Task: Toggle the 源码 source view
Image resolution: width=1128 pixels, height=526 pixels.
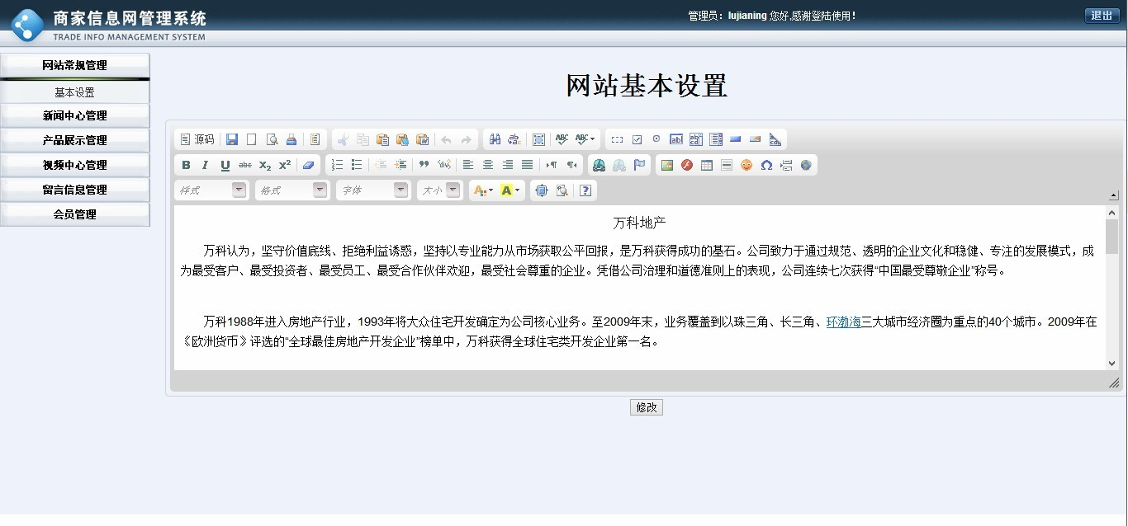Action: 197,139
